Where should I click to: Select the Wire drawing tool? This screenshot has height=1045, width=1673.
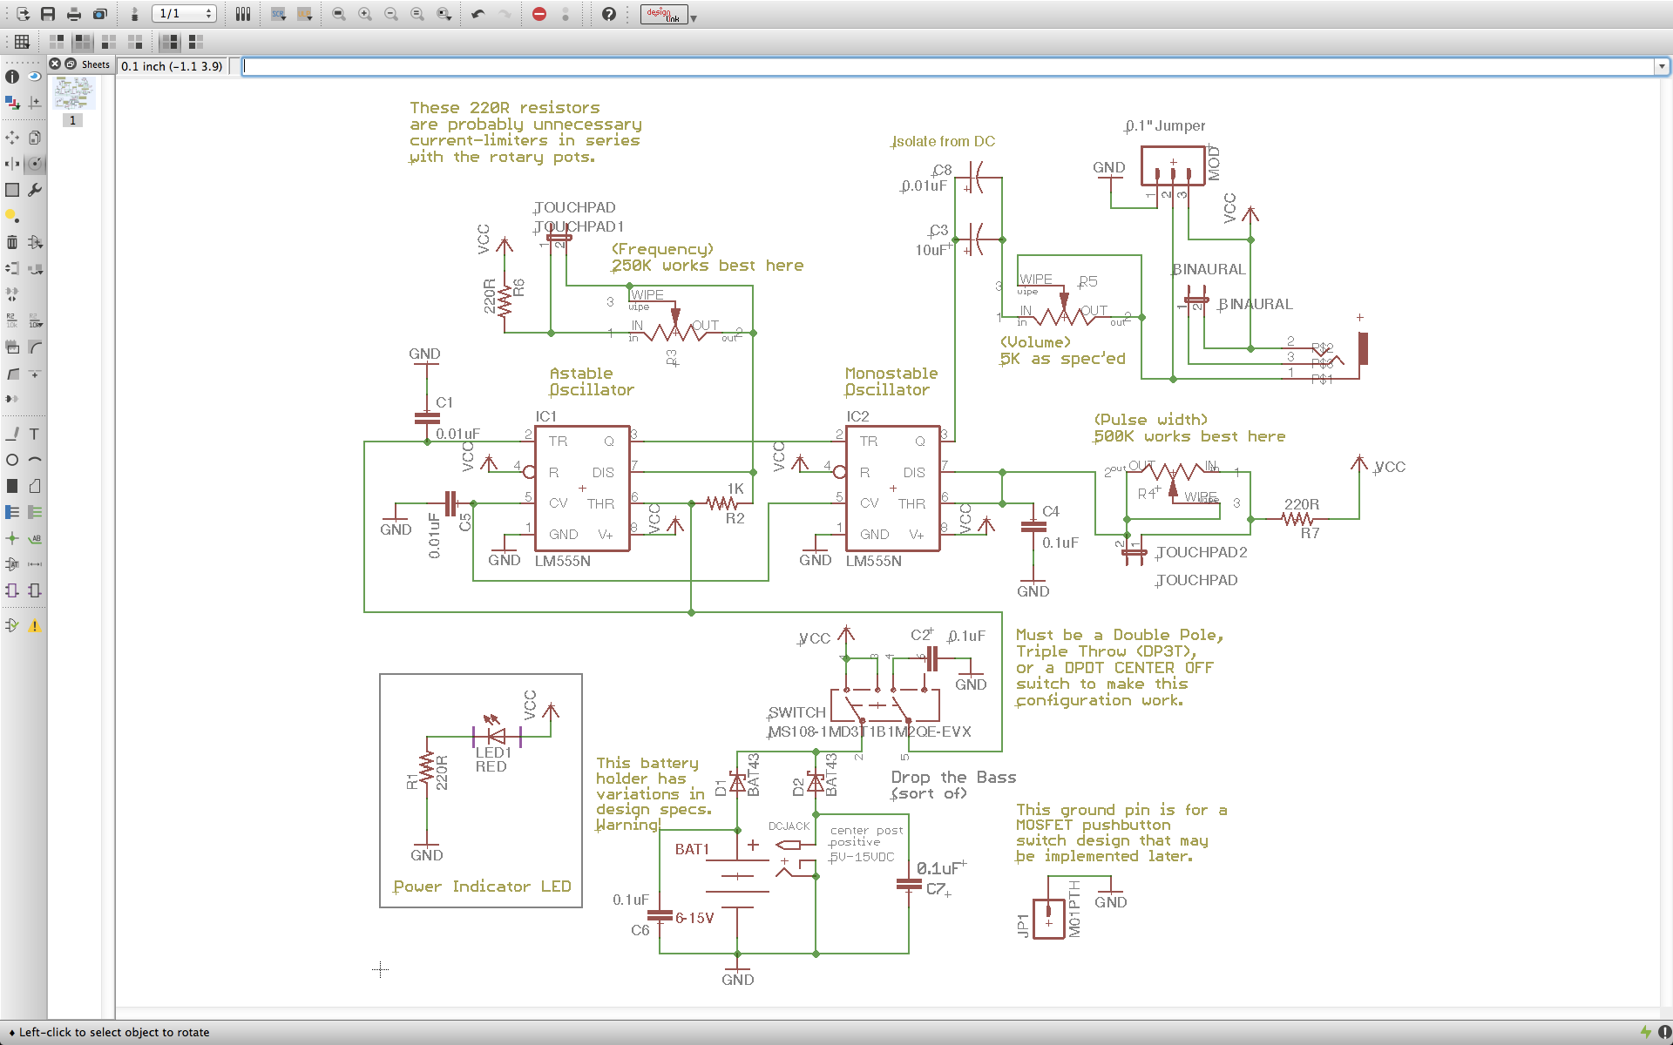[12, 434]
